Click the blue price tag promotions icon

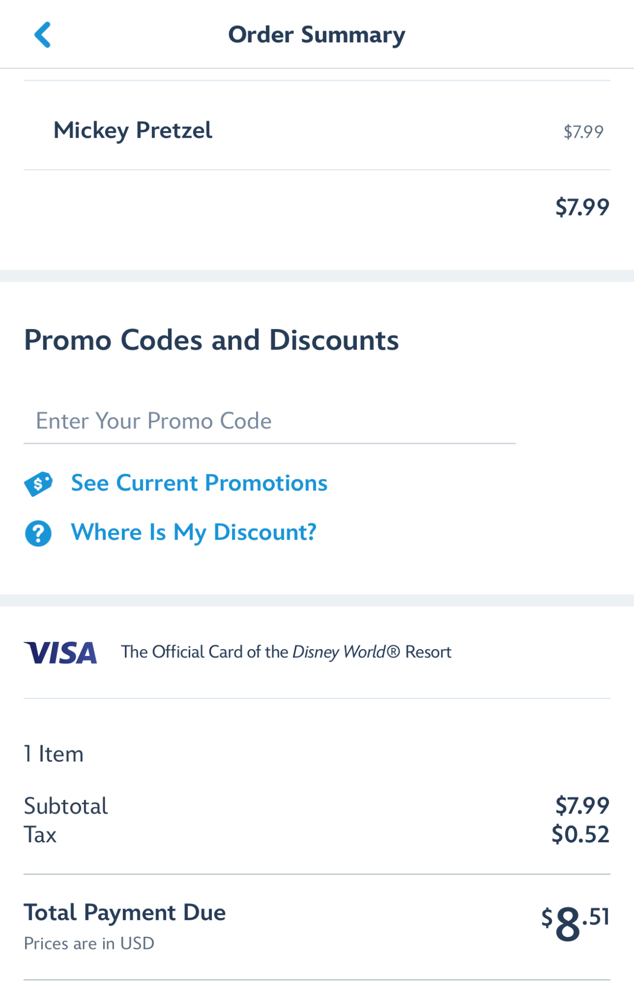coord(38,484)
